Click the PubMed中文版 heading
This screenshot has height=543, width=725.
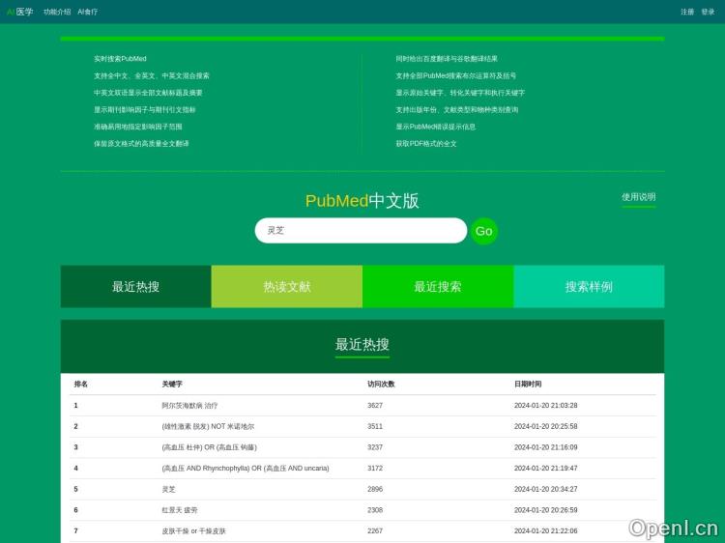362,201
